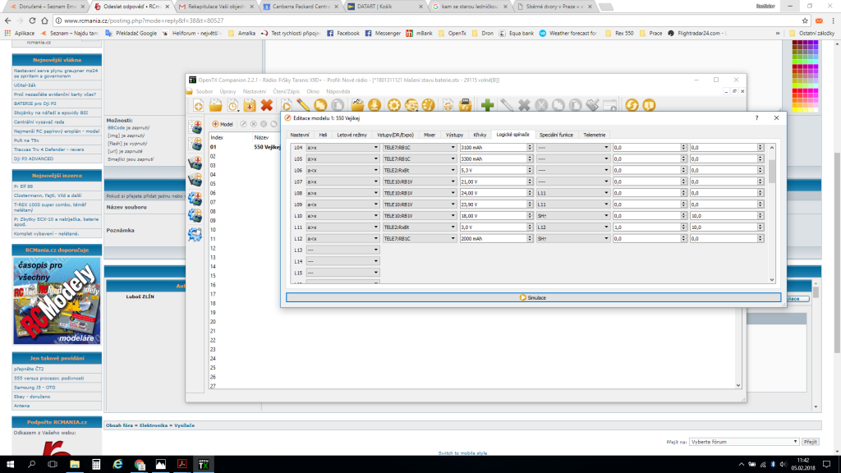Screen dimensions: 841x473
Task: Click the orange refresh update icon
Action: pyautogui.click(x=632, y=105)
